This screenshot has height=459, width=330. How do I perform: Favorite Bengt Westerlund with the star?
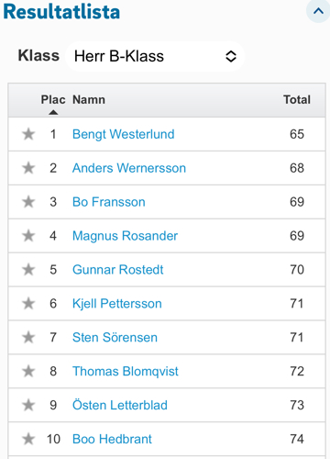coord(28,134)
